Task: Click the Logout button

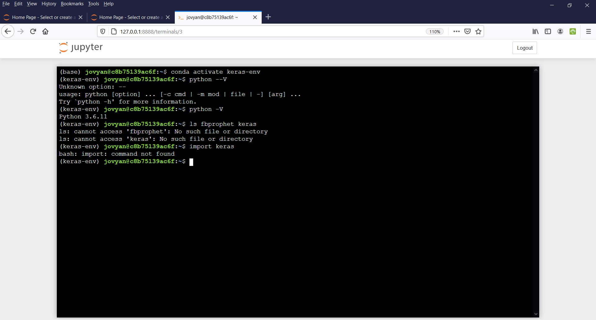Action: pyautogui.click(x=525, y=48)
